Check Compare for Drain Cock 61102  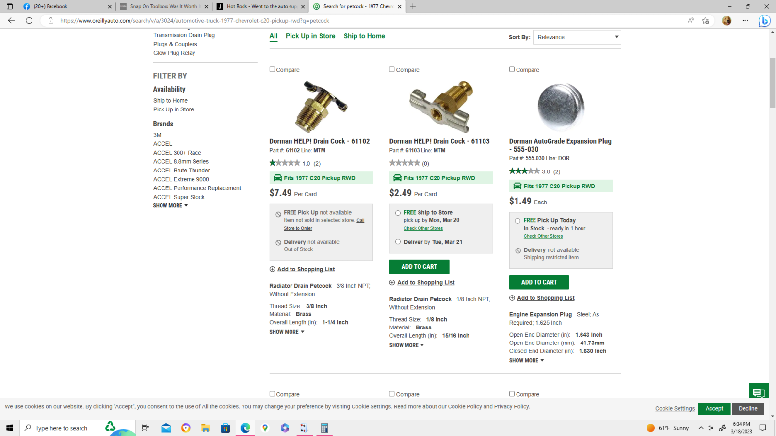click(x=272, y=69)
